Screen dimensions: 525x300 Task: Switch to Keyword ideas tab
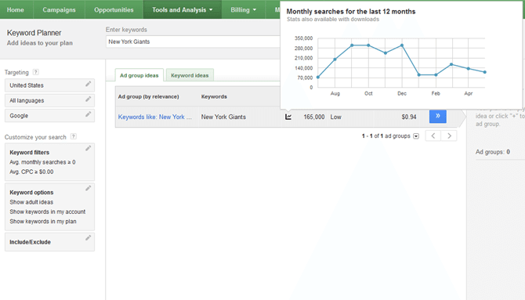tap(190, 75)
